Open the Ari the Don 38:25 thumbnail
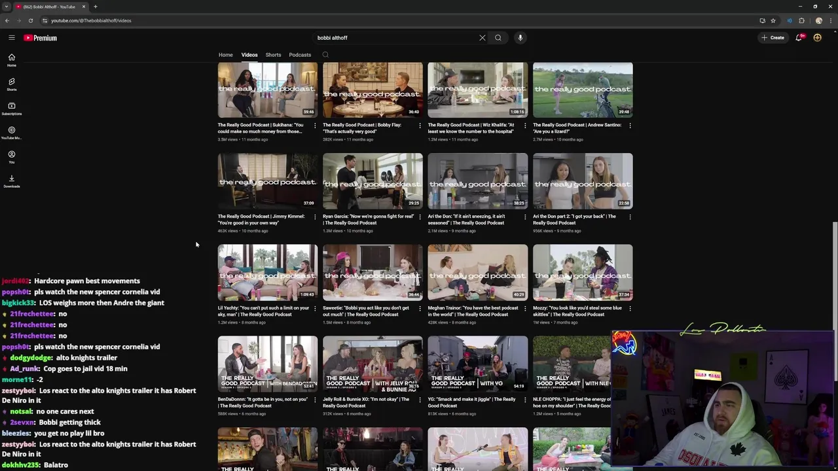Viewport: 838px width, 471px height. 478,181
